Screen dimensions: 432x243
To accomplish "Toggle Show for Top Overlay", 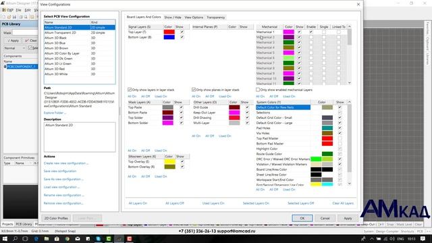I will point(182,161).
